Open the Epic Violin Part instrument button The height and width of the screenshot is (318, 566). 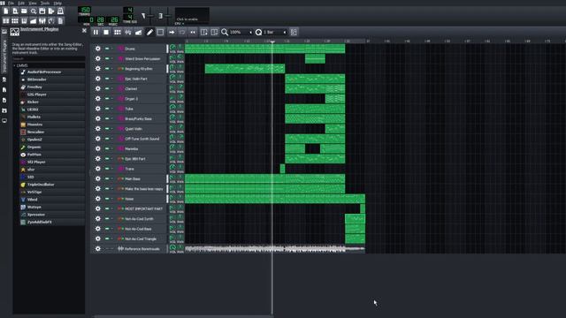tap(141, 79)
